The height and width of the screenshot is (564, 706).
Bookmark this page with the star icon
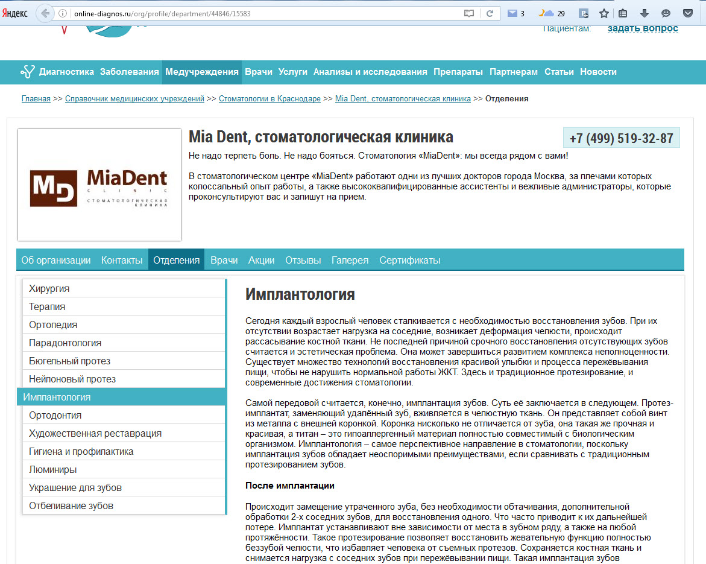604,13
